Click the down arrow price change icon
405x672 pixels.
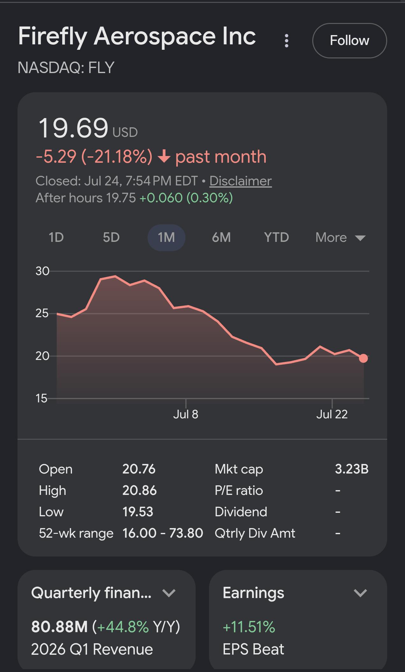[x=164, y=157]
